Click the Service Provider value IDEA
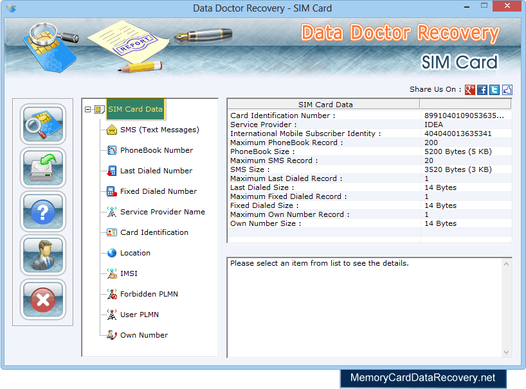The image size is (526, 389). pyautogui.click(x=433, y=125)
